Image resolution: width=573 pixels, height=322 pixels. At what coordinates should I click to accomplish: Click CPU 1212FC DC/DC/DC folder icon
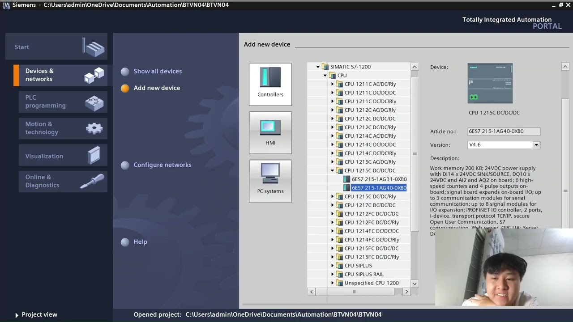tap(339, 214)
